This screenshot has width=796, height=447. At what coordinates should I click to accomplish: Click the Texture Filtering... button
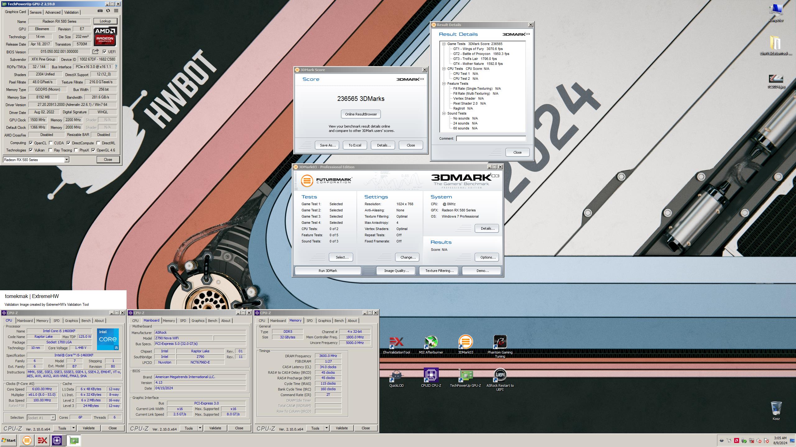tap(439, 271)
